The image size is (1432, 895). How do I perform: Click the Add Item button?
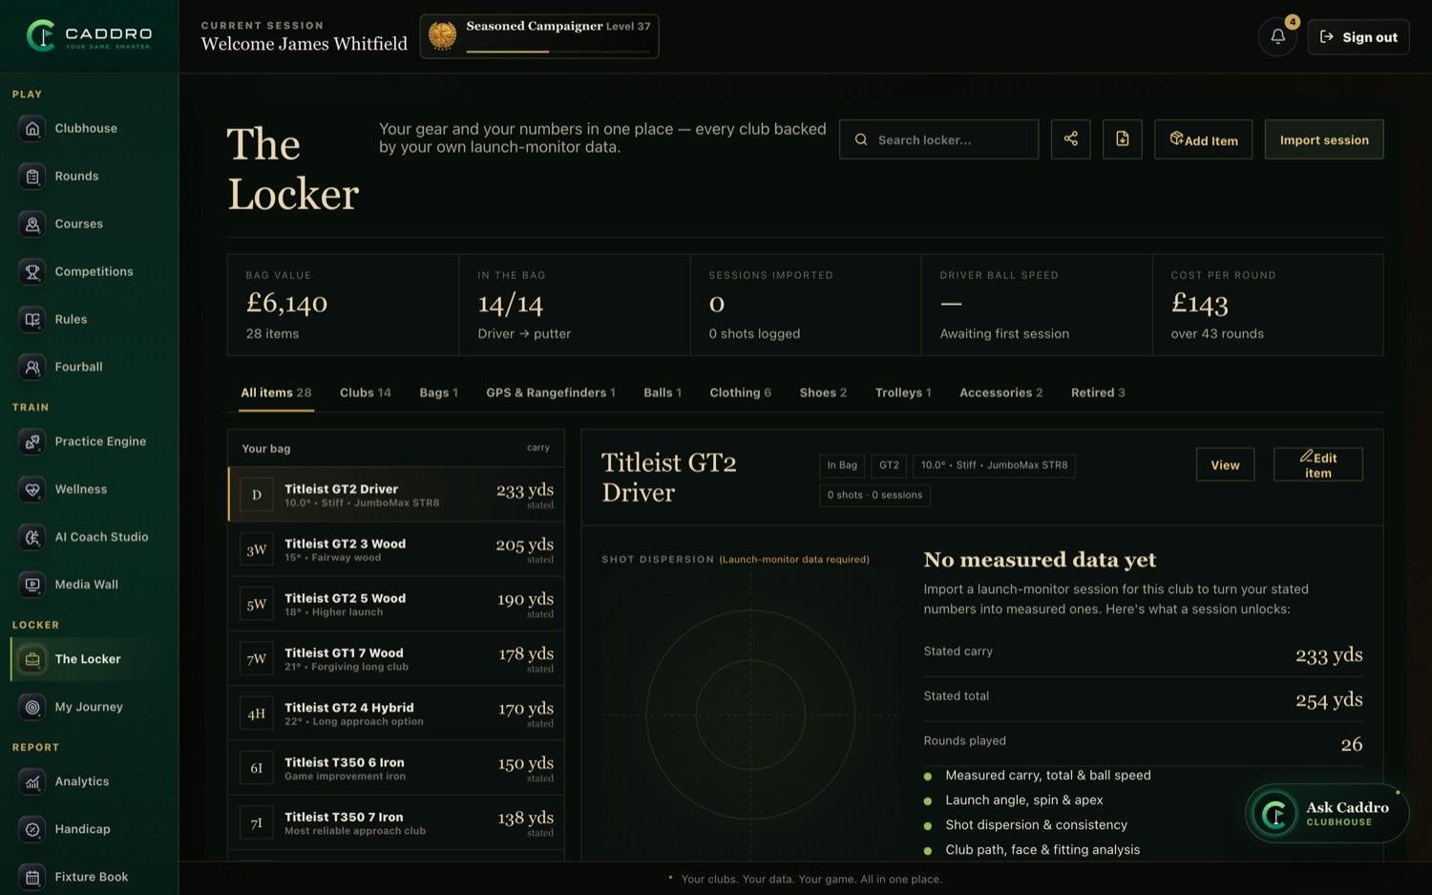click(1204, 139)
